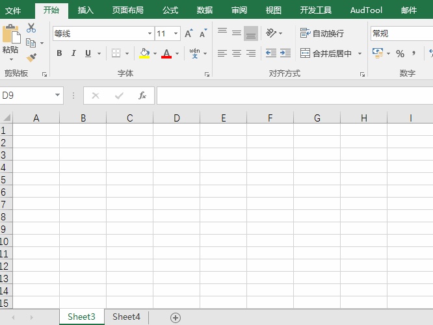Select the Format Painter brush icon
Viewport: 433px width, 325px height.
(31, 58)
